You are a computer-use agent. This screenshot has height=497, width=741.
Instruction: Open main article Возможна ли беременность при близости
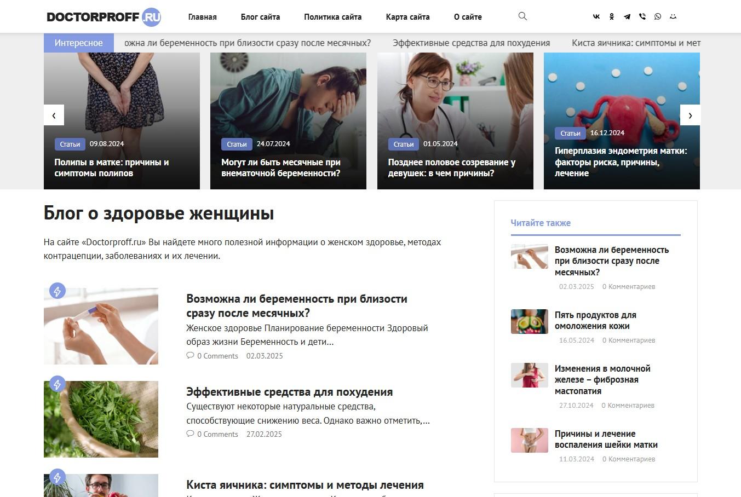point(297,306)
